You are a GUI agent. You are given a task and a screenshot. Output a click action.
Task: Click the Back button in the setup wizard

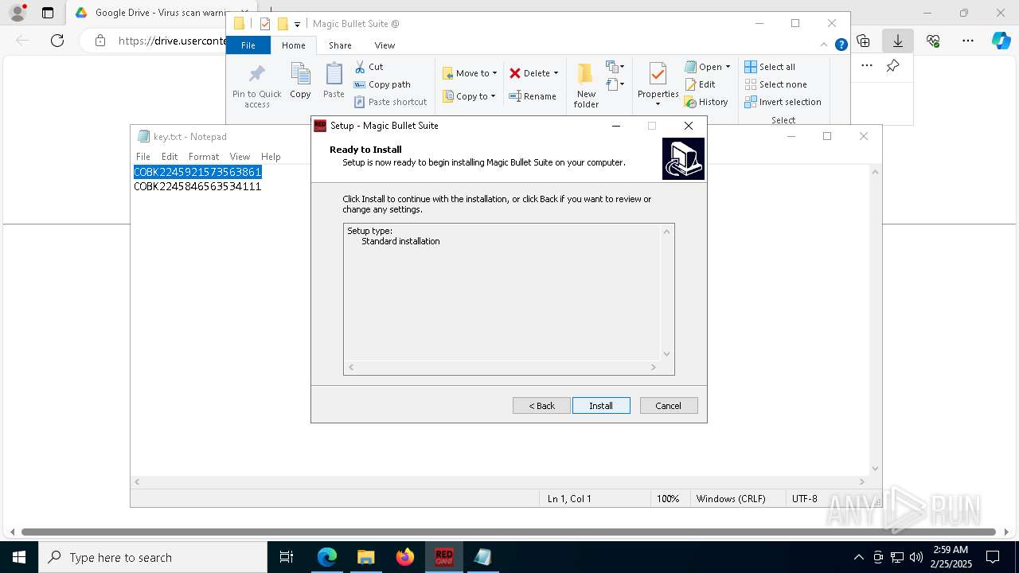tap(541, 406)
